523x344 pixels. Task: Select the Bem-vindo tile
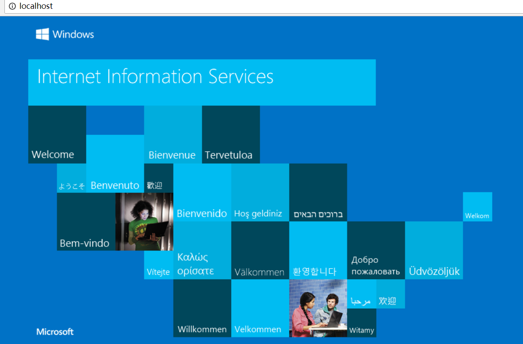tap(86, 222)
